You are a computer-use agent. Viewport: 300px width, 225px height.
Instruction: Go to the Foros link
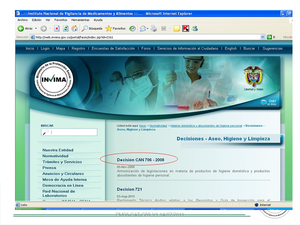[146, 48]
